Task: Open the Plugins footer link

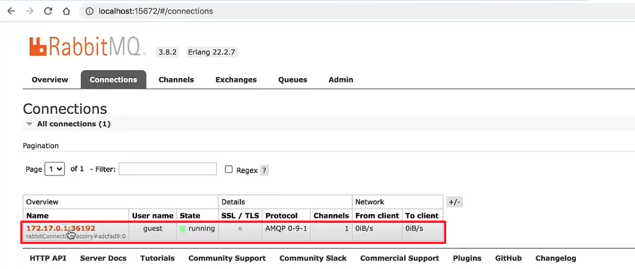Action: click(x=467, y=258)
